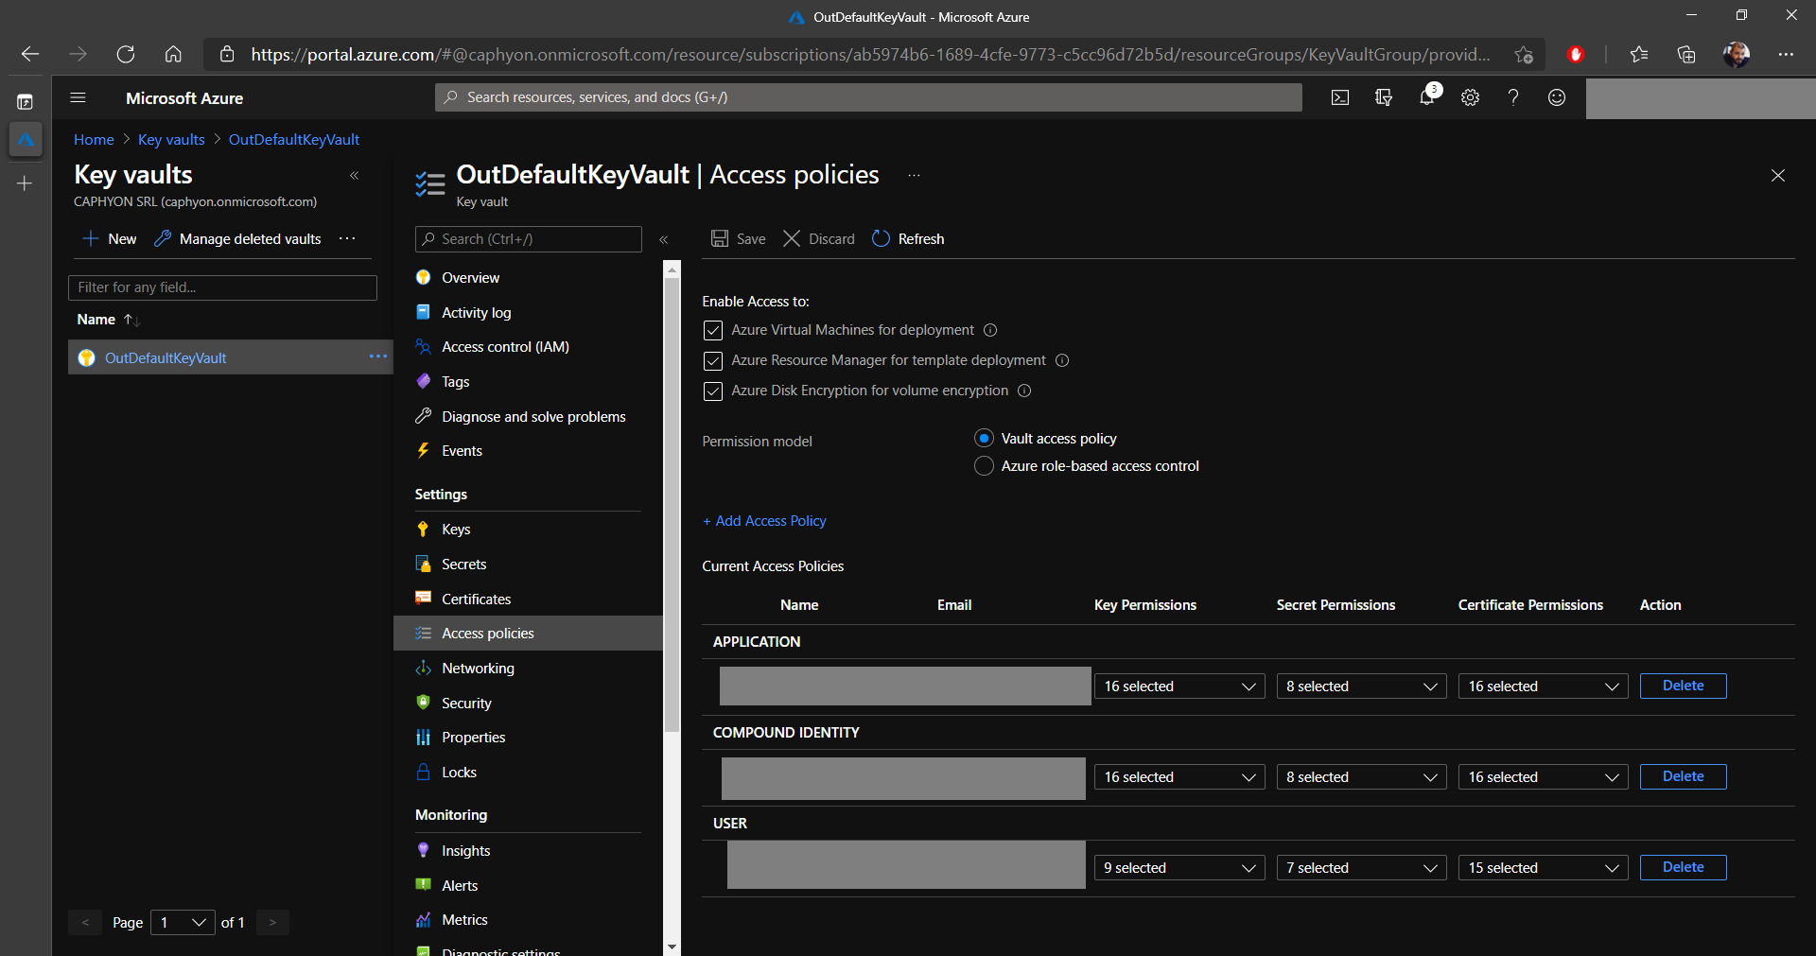Open OutDefaultKeyVault row more options
This screenshot has height=956, width=1816.
coord(378,356)
